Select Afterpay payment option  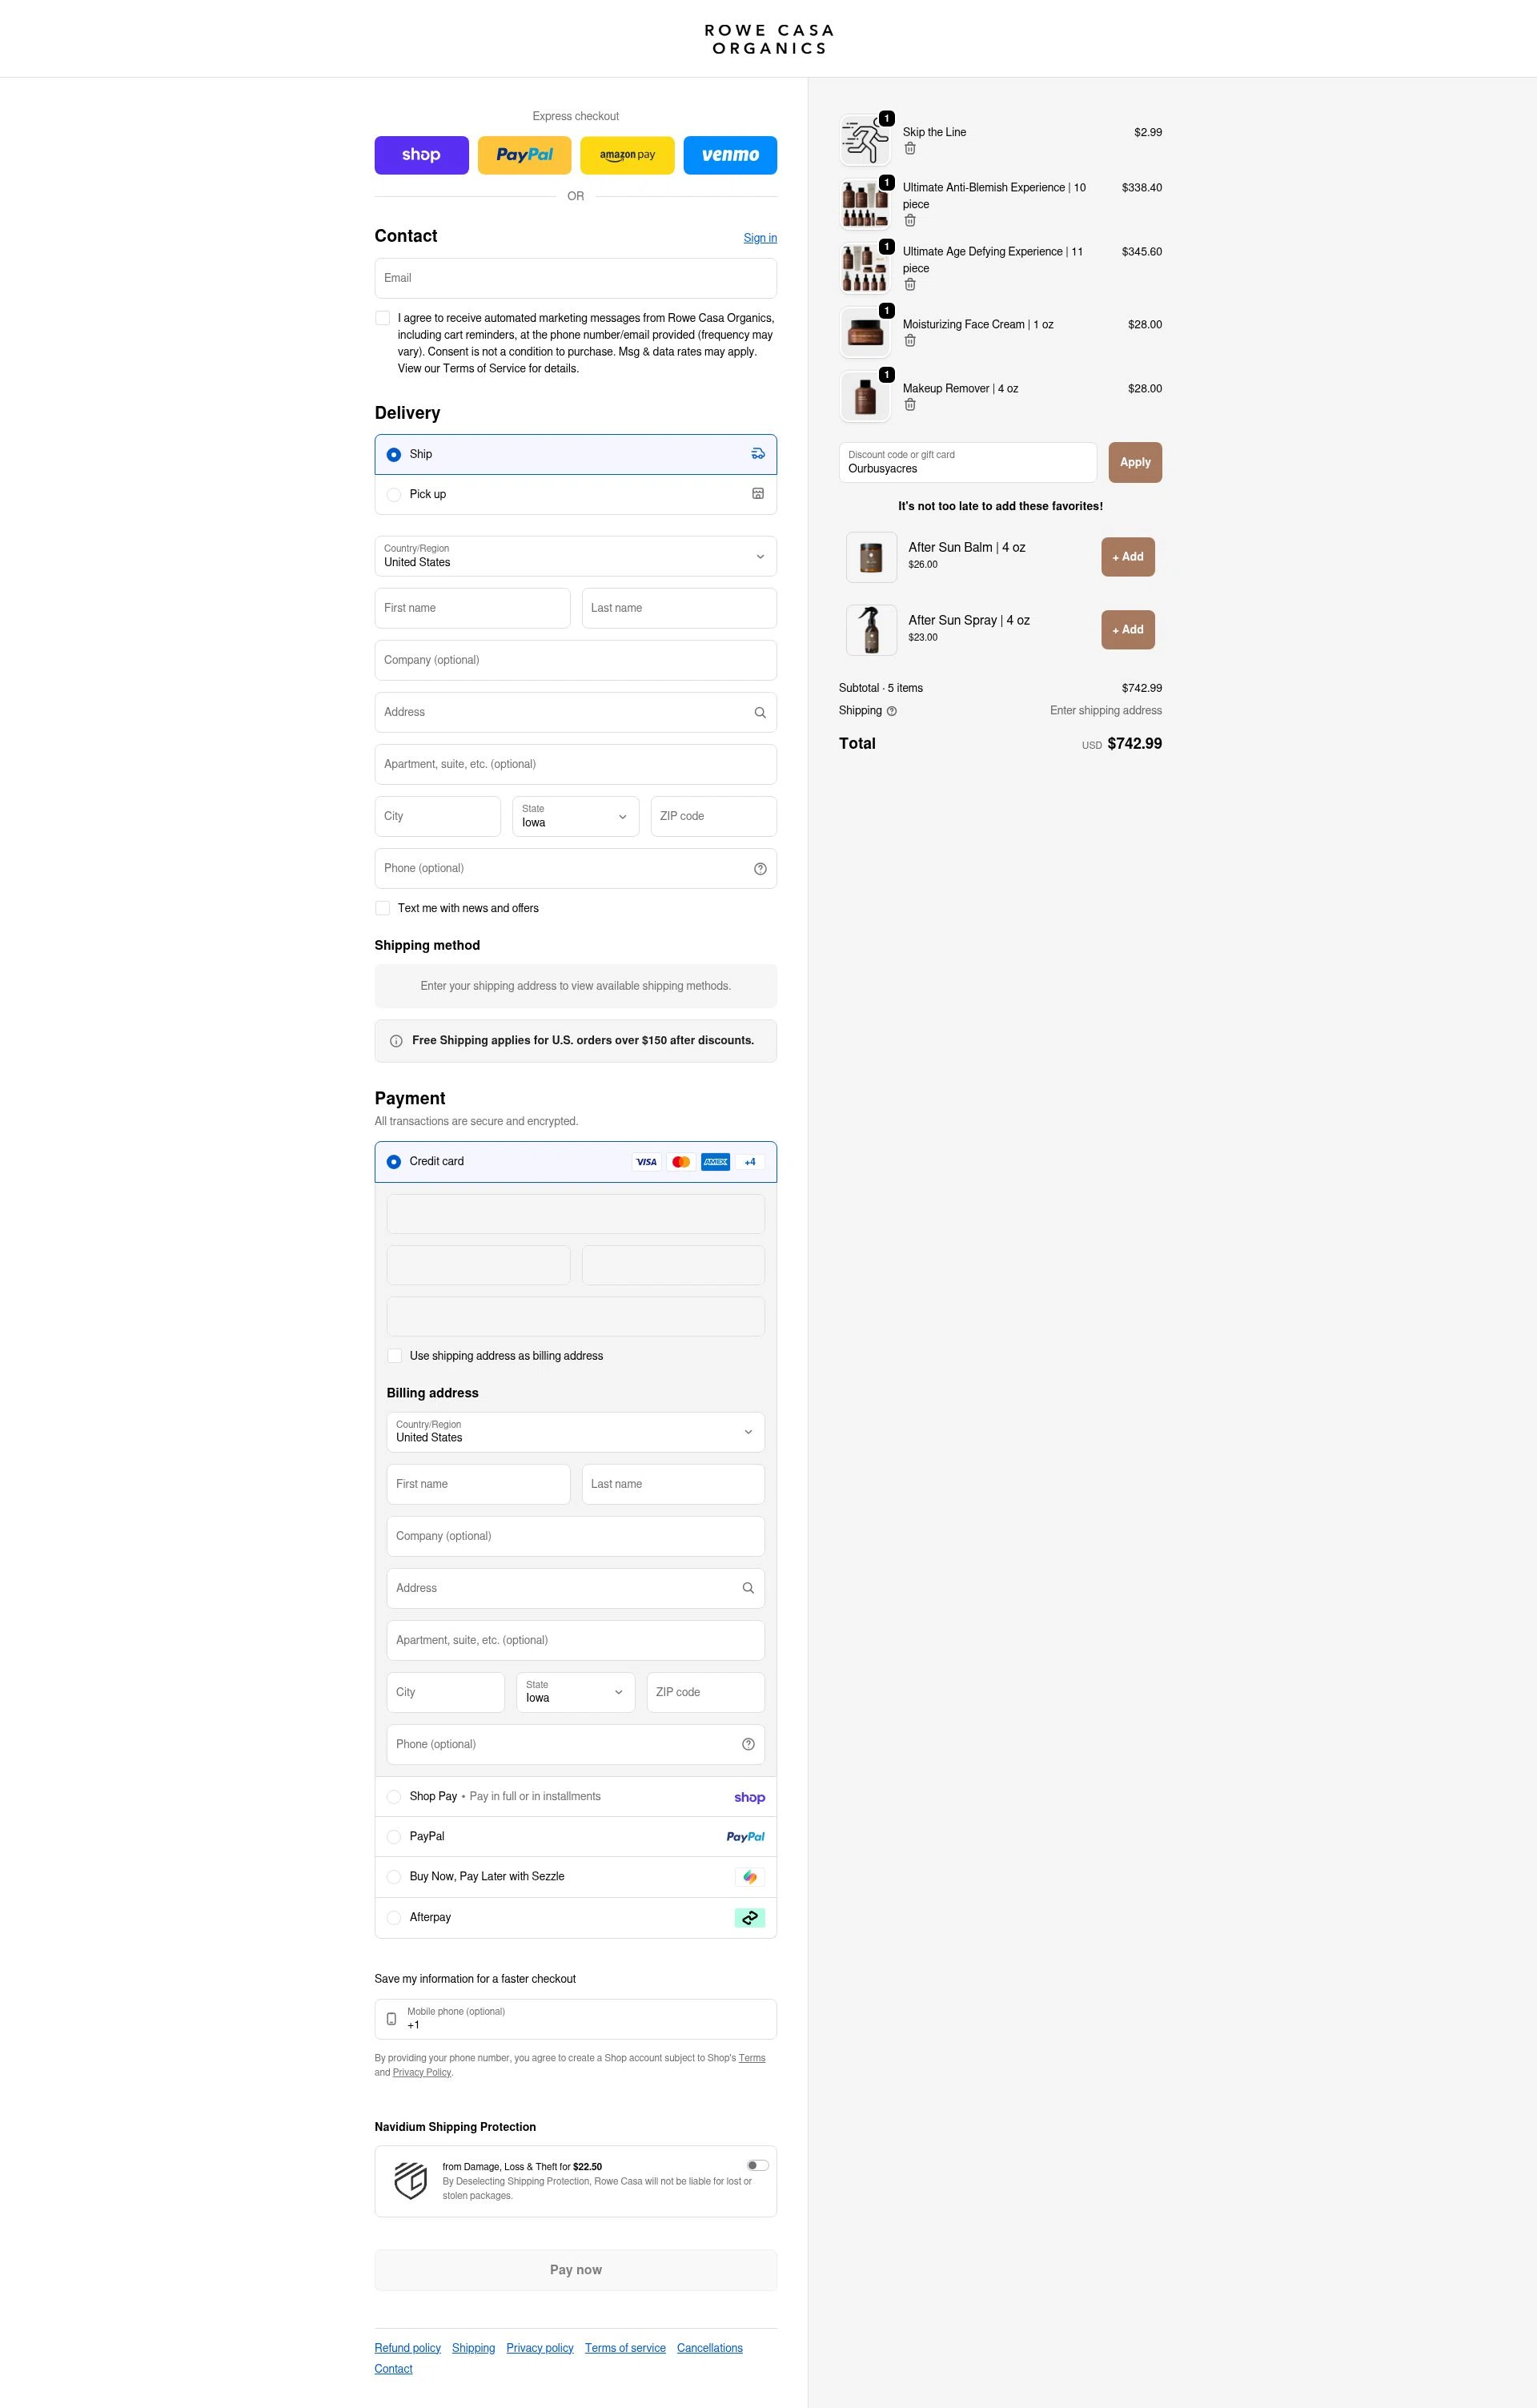(x=394, y=1917)
